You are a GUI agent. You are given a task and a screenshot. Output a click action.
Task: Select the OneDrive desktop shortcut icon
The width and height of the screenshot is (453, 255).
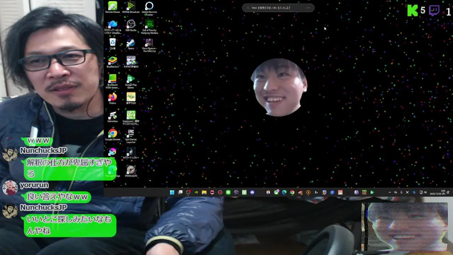point(113,27)
